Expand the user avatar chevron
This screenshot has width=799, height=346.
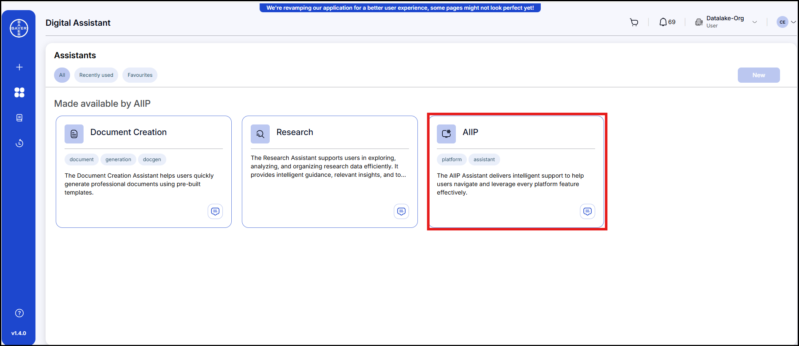[x=794, y=22]
